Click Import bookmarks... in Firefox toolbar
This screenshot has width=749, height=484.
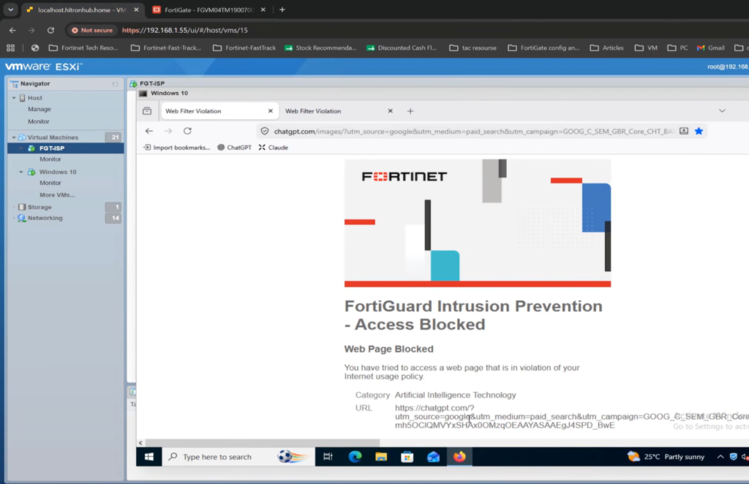177,148
